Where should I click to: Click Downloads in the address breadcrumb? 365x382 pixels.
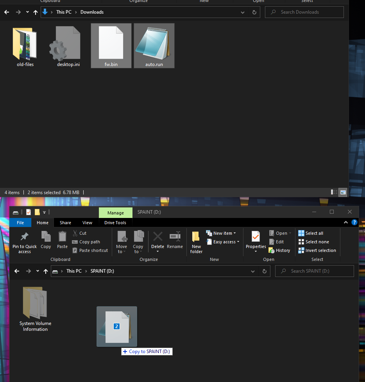[92, 12]
